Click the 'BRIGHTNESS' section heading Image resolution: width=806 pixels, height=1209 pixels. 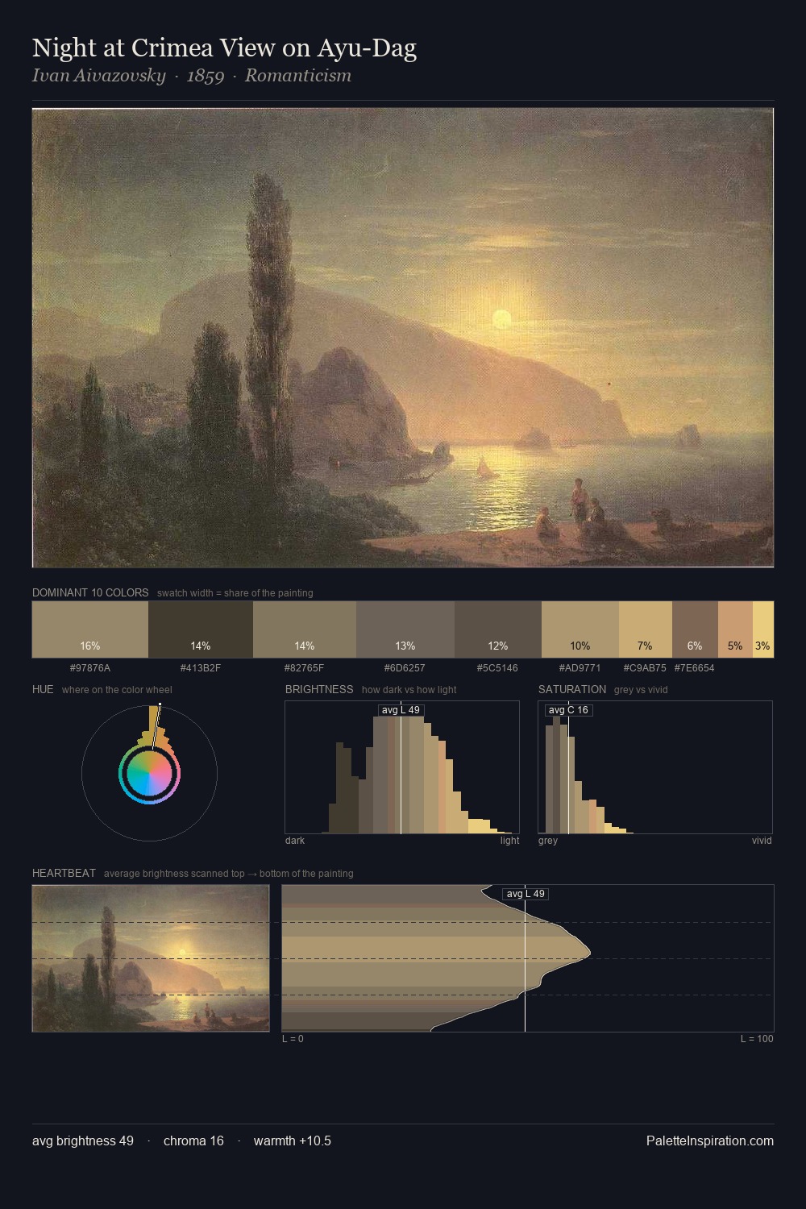tap(319, 689)
